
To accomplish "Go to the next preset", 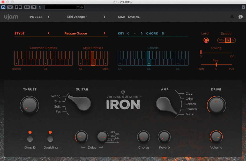I will pos(104,17).
